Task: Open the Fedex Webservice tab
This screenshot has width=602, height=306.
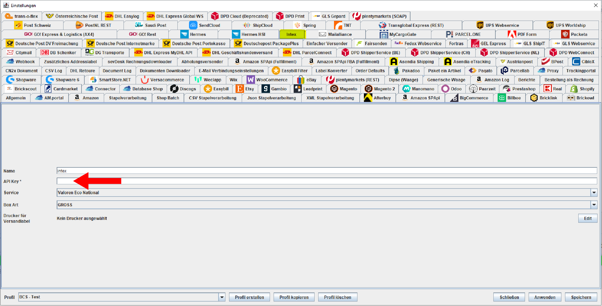Action: pyautogui.click(x=418, y=43)
